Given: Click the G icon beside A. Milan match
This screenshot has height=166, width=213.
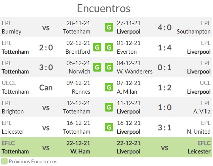Looking at the screenshot, I should click(x=109, y=87).
